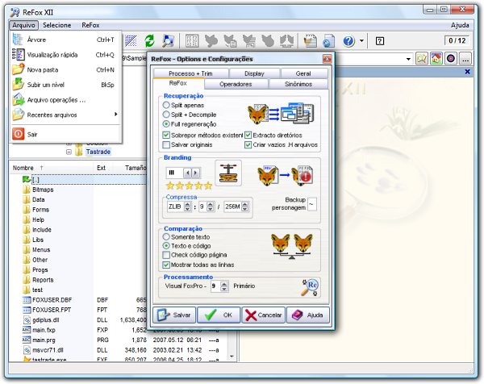Toggle Mostrar todas as linhas checkbox
The width and height of the screenshot is (484, 384).
166,265
